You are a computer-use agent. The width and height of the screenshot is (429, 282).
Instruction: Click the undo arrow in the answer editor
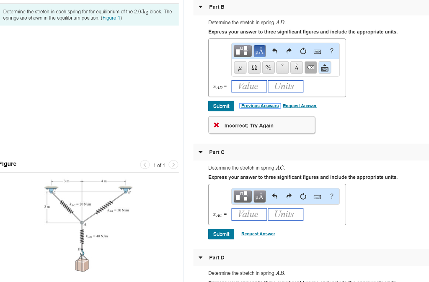[274, 51]
